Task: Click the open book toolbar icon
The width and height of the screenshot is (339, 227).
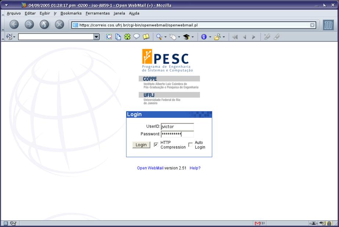Action: tap(146, 37)
